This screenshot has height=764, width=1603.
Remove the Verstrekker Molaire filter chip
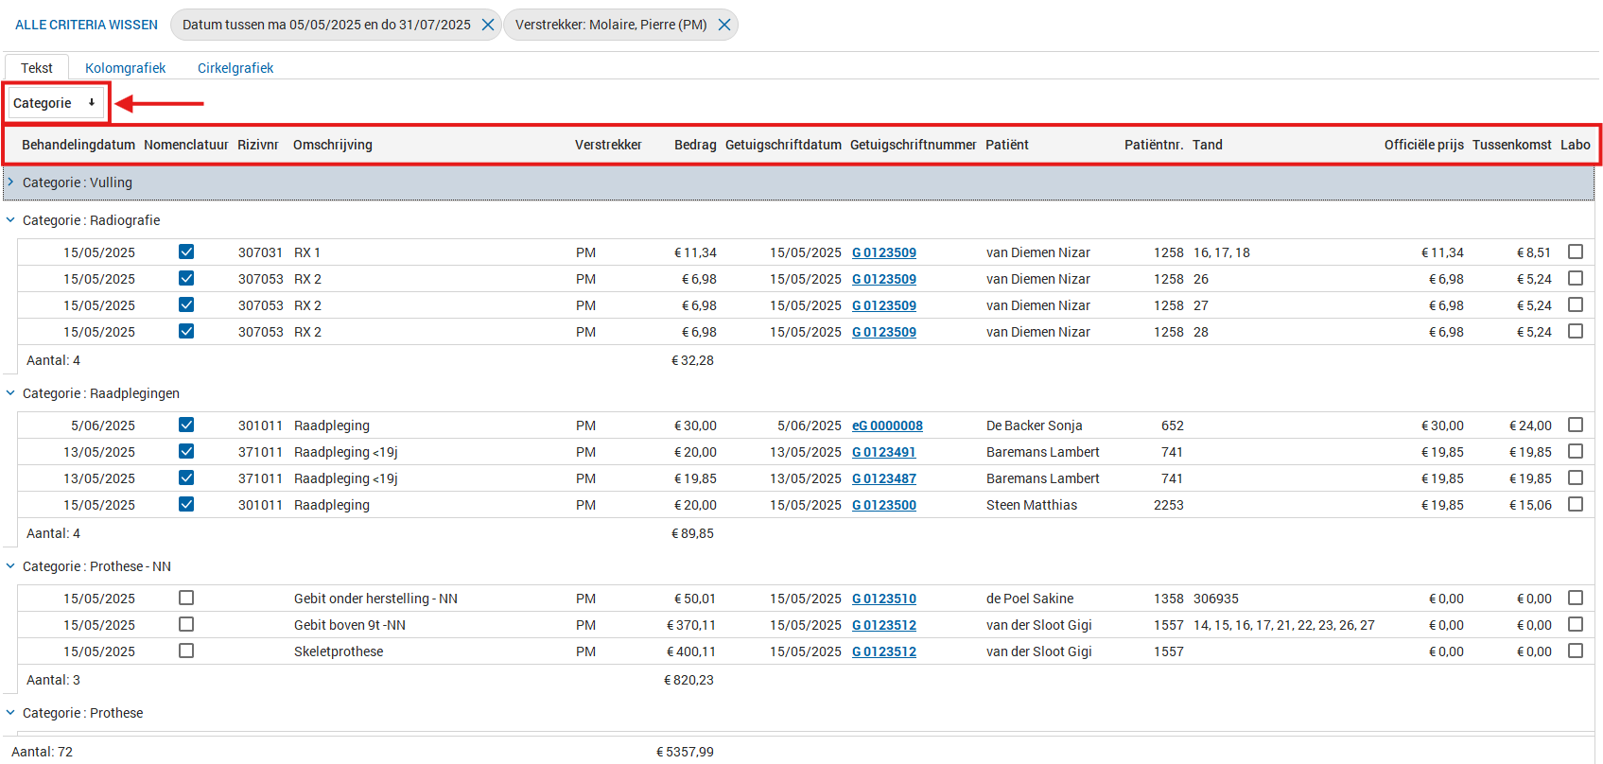pyautogui.click(x=724, y=25)
